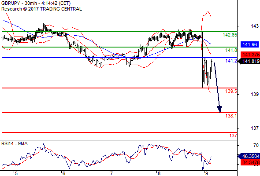The width and height of the screenshot is (260, 176).
Task: Click the date 9 time axis marker
Action: 206,173
